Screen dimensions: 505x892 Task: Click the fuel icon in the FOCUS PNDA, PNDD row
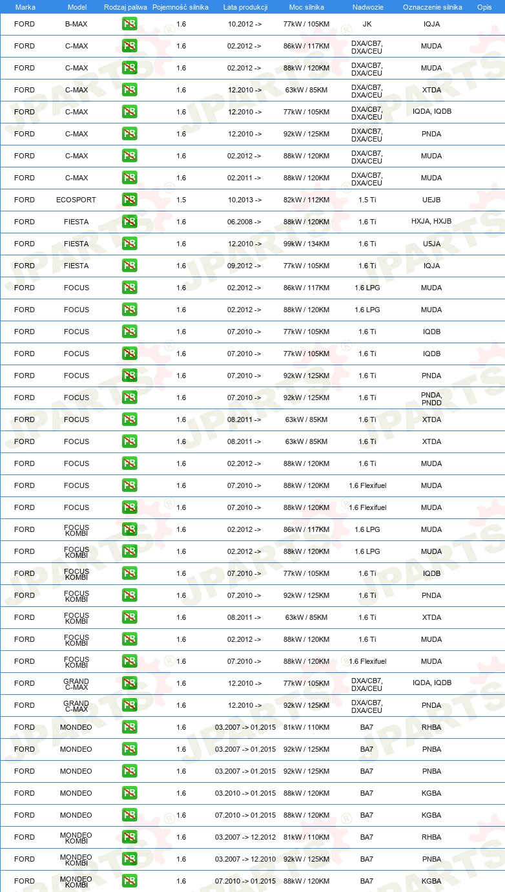click(x=129, y=398)
